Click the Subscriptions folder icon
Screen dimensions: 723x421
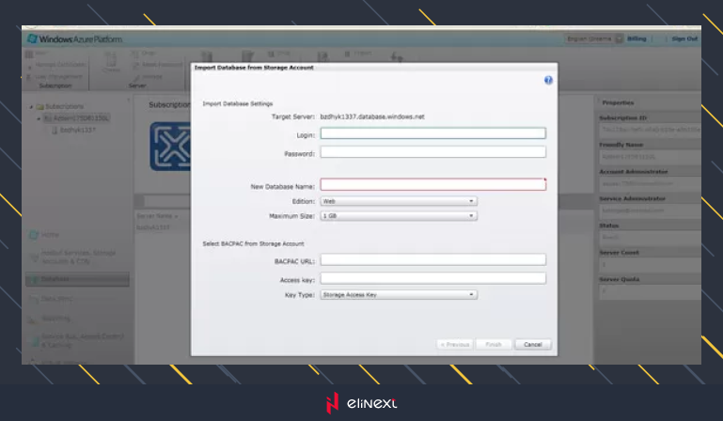click(x=40, y=106)
